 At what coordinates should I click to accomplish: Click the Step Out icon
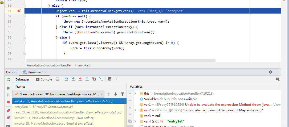click(x=87, y=79)
